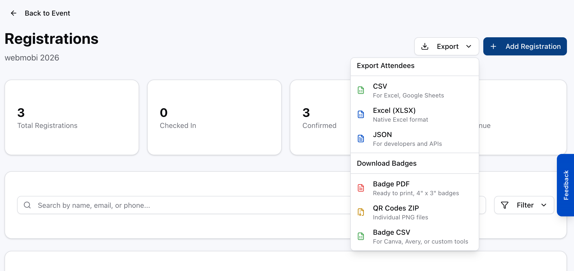Select QR Codes ZIP download
Image resolution: width=574 pixels, height=271 pixels.
[415, 212]
